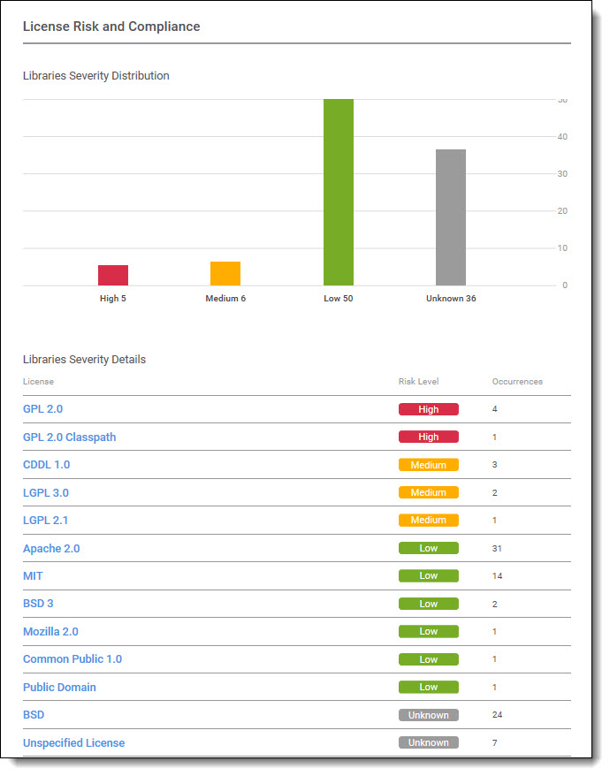Open the MIT license link
The width and height of the screenshot is (610, 776).
tap(33, 576)
